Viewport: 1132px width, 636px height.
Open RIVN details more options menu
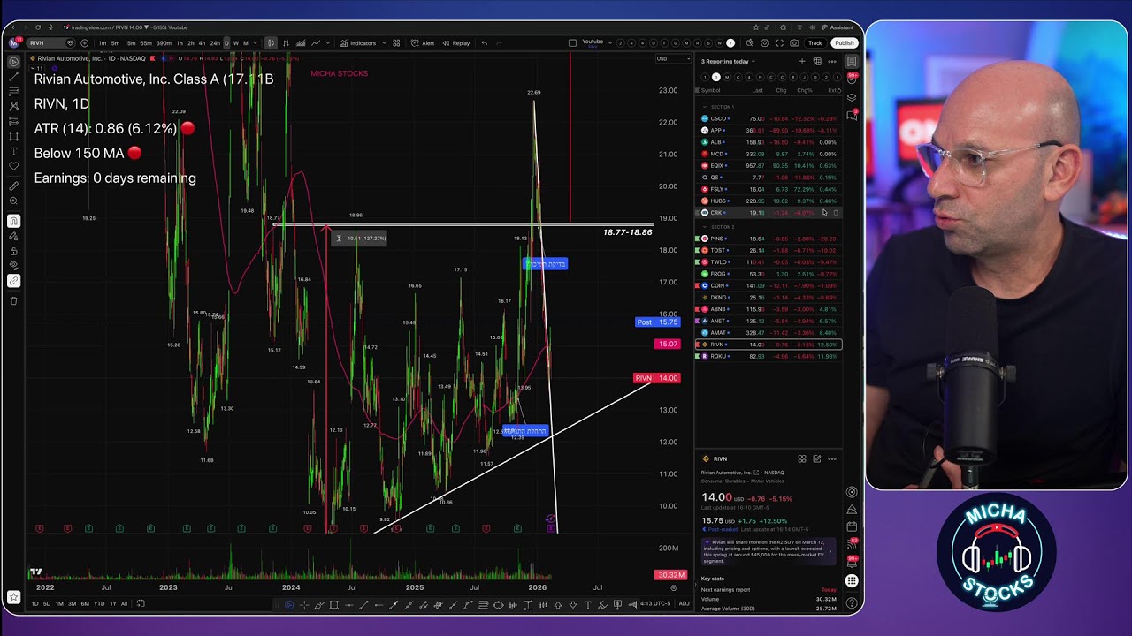coord(831,458)
